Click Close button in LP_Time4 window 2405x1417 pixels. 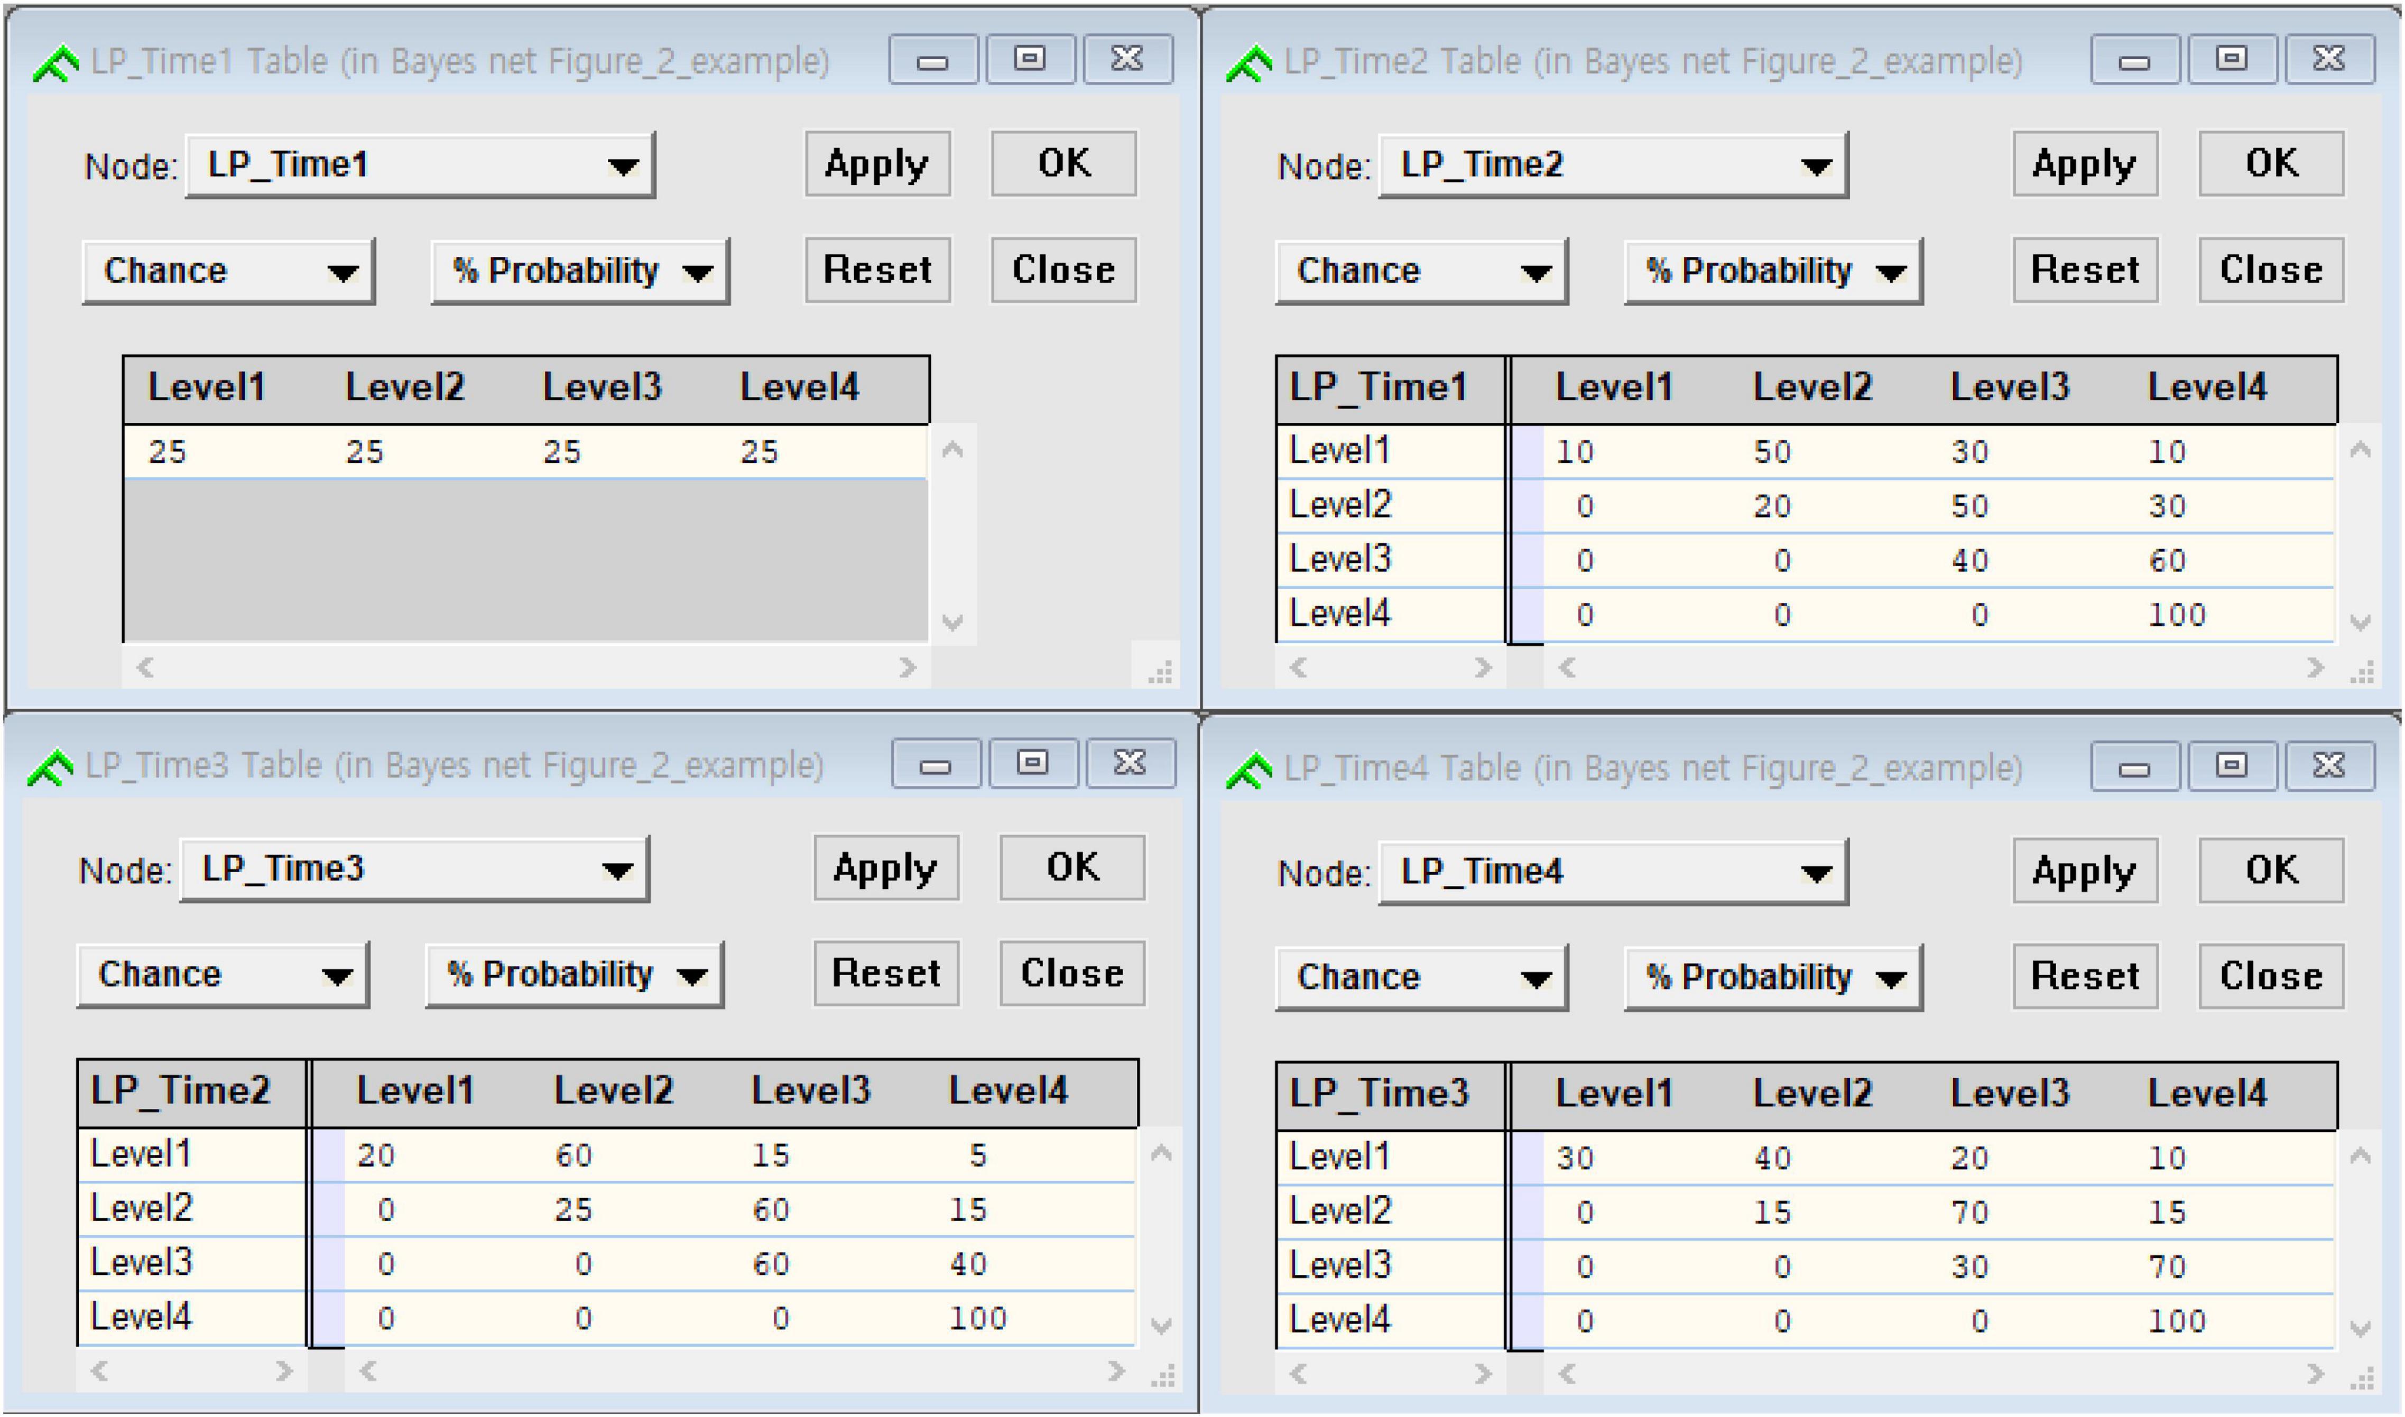tap(2271, 977)
